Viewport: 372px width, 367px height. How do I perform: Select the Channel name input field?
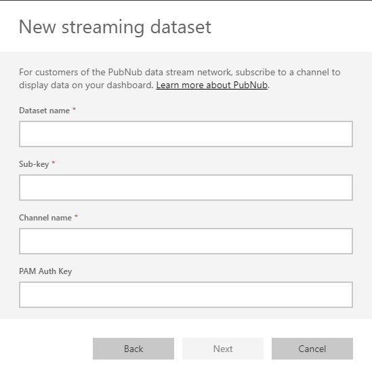click(x=186, y=241)
